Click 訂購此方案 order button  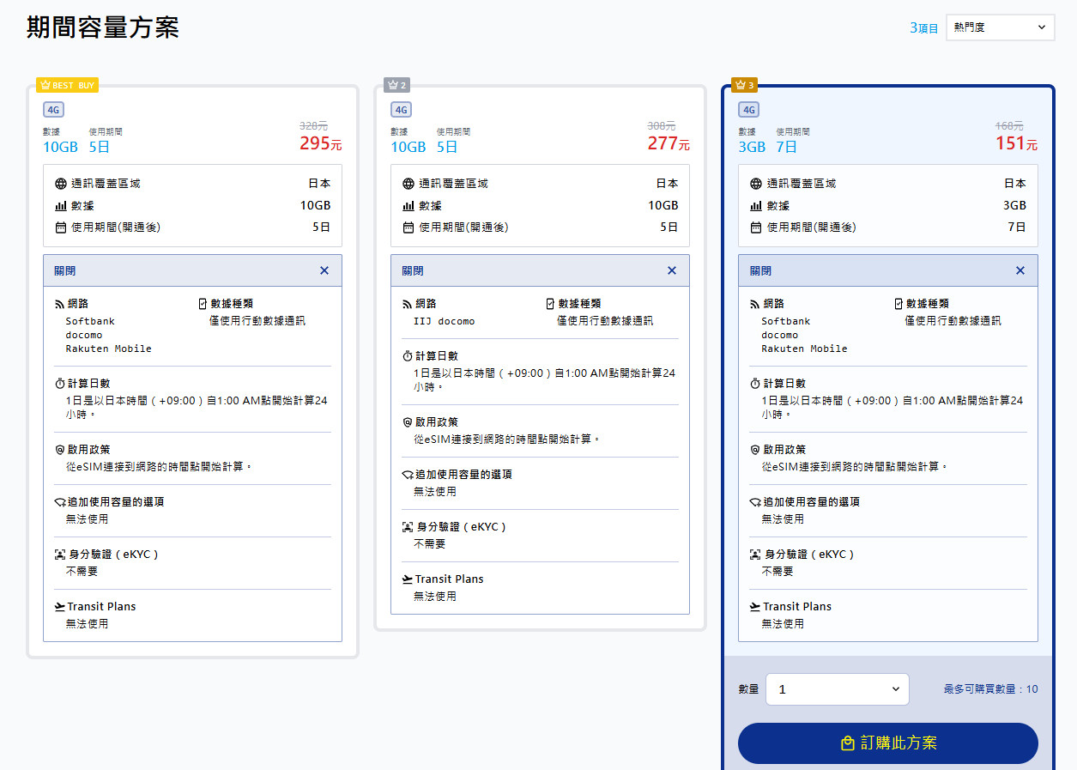[887, 743]
